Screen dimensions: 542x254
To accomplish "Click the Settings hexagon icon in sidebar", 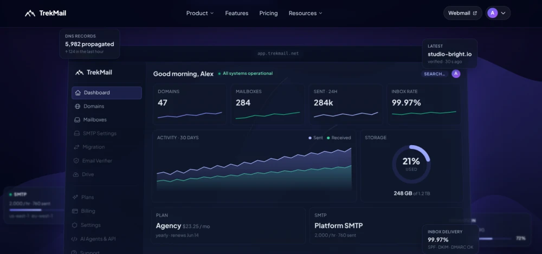I will [74, 225].
